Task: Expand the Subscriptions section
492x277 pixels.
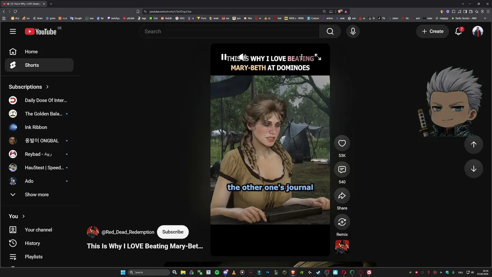Action: [29, 87]
